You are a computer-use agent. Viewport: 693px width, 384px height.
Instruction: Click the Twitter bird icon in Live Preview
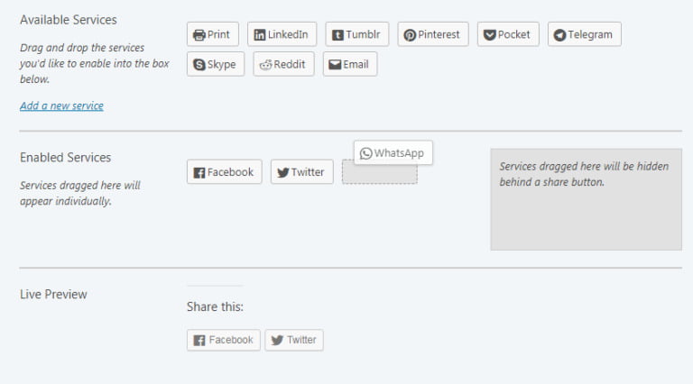(277, 341)
